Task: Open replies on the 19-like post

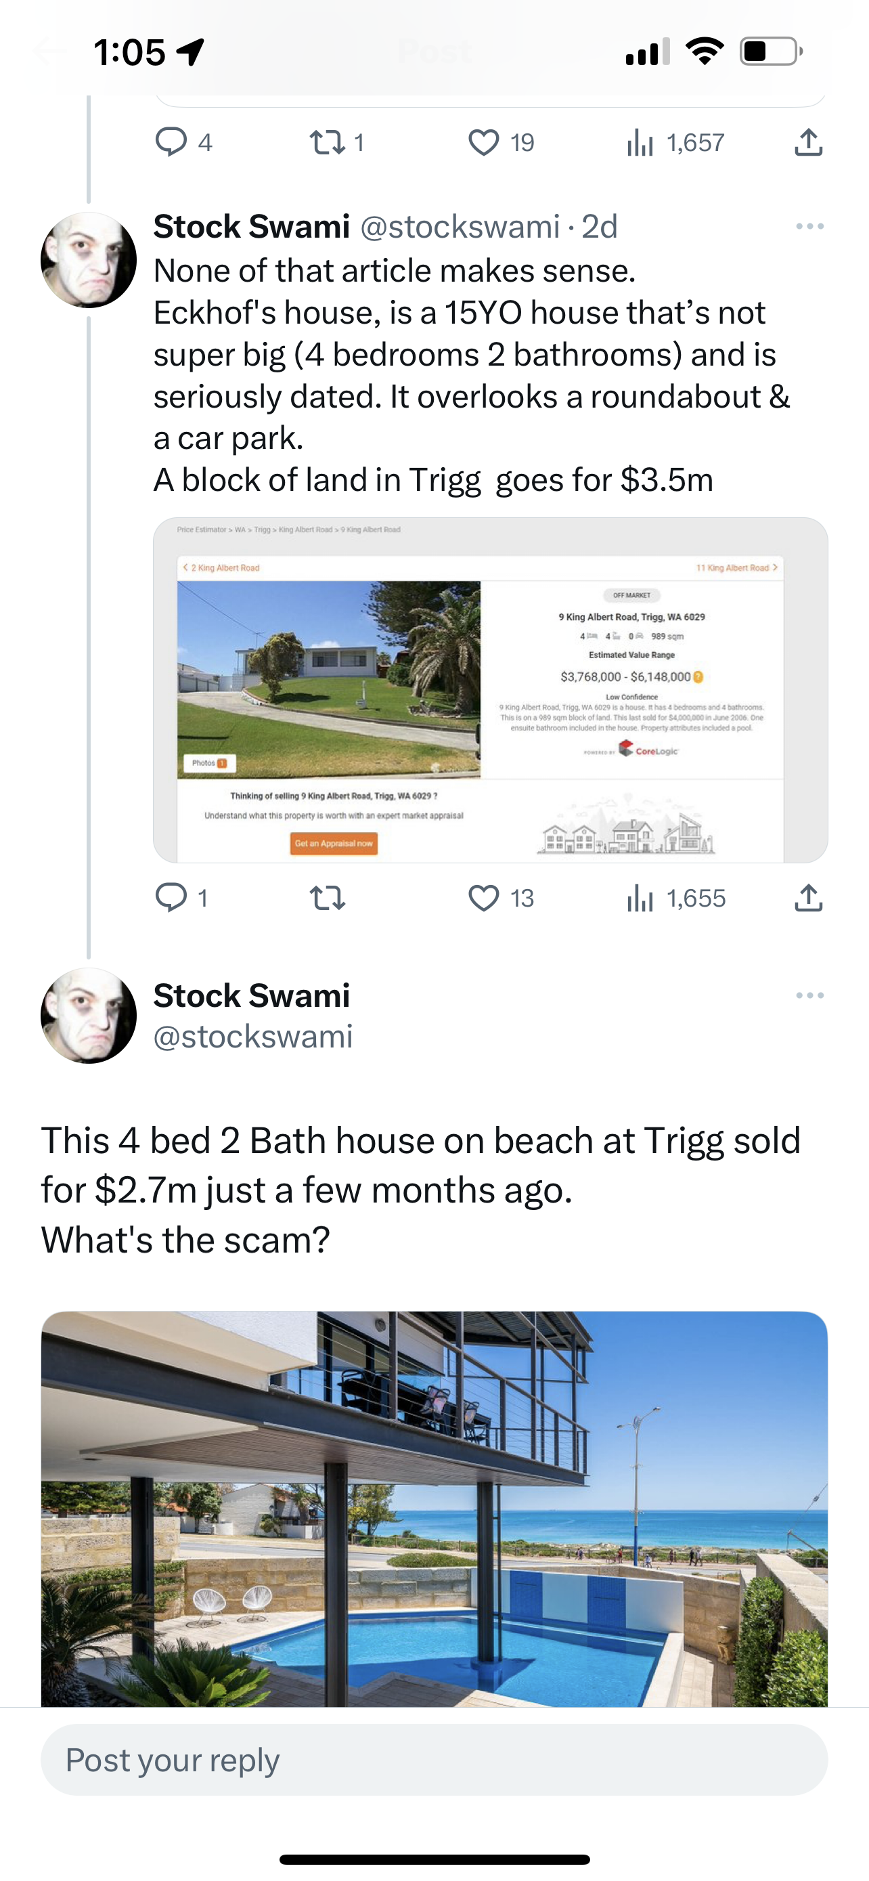Action: click(x=172, y=142)
